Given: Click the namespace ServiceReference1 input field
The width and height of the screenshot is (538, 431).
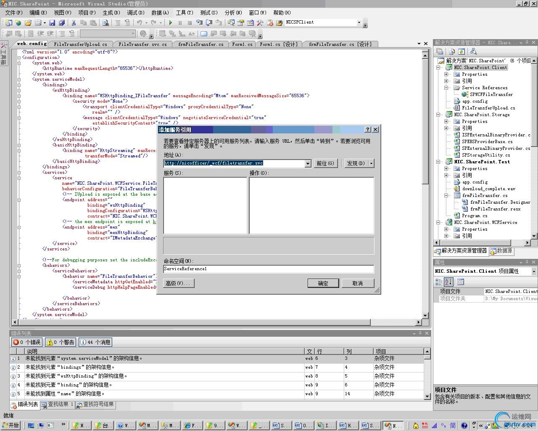Looking at the screenshot, I should 269,269.
